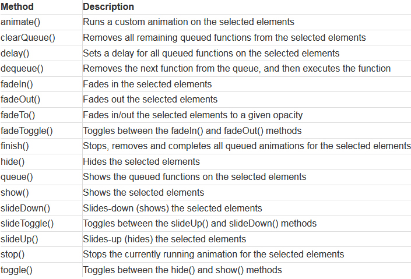The image size is (411, 279).
Task: Click the fadeToggle() method name
Action: pos(27,130)
